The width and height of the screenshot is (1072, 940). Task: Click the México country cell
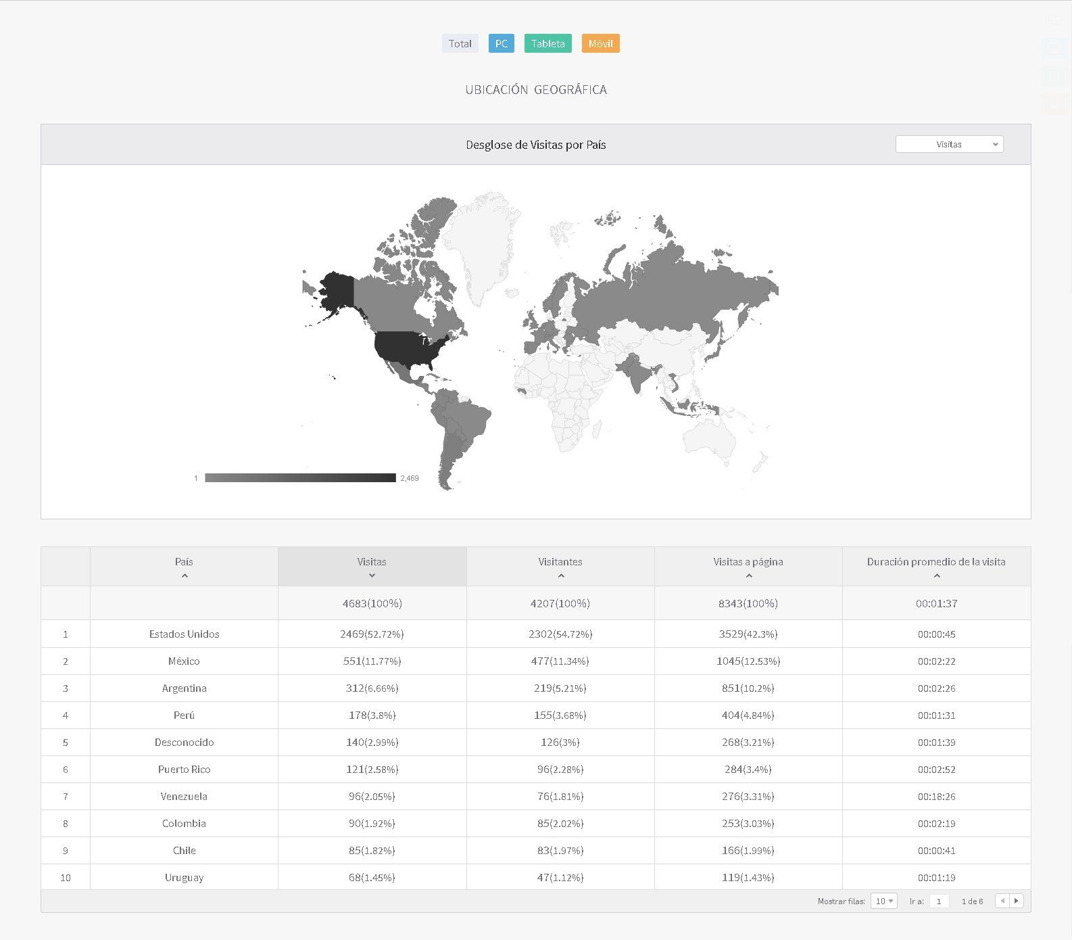point(184,661)
